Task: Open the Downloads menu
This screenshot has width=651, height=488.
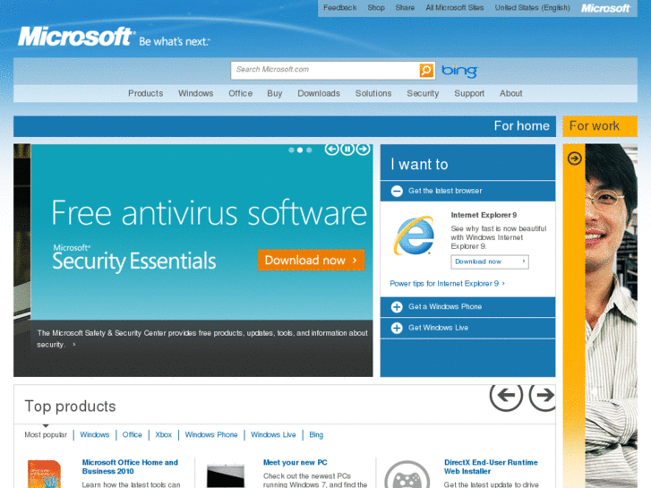Action: [319, 93]
